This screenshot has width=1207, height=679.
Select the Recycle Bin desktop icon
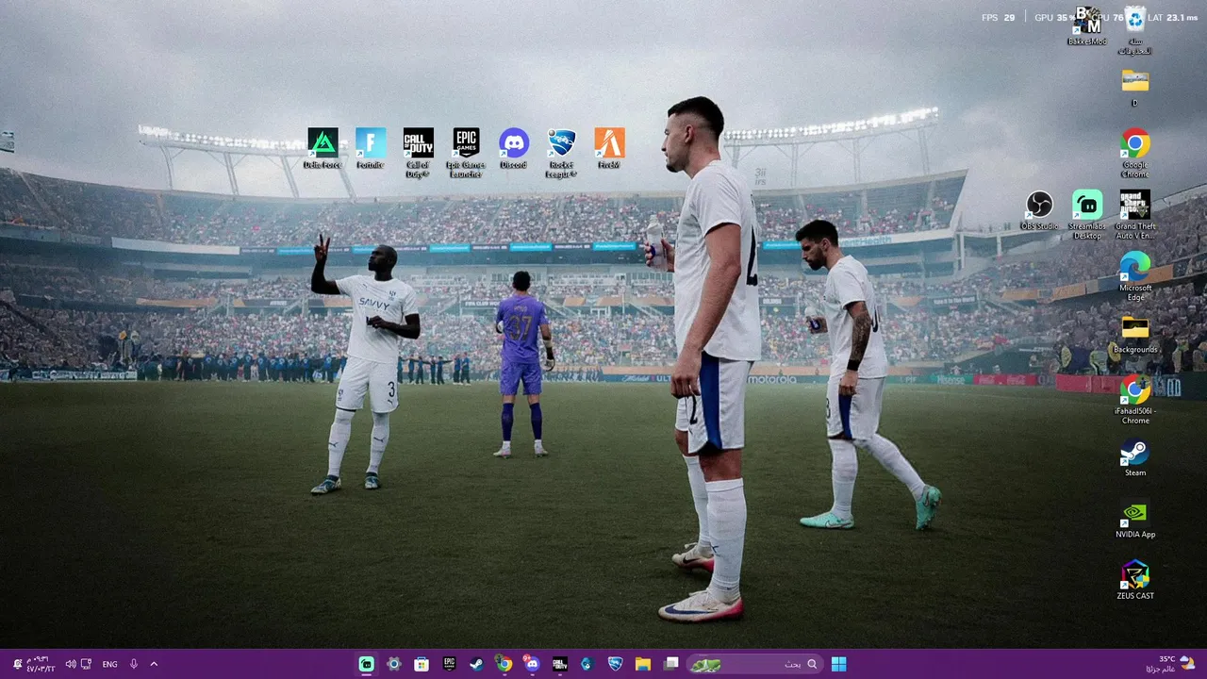pyautogui.click(x=1135, y=30)
